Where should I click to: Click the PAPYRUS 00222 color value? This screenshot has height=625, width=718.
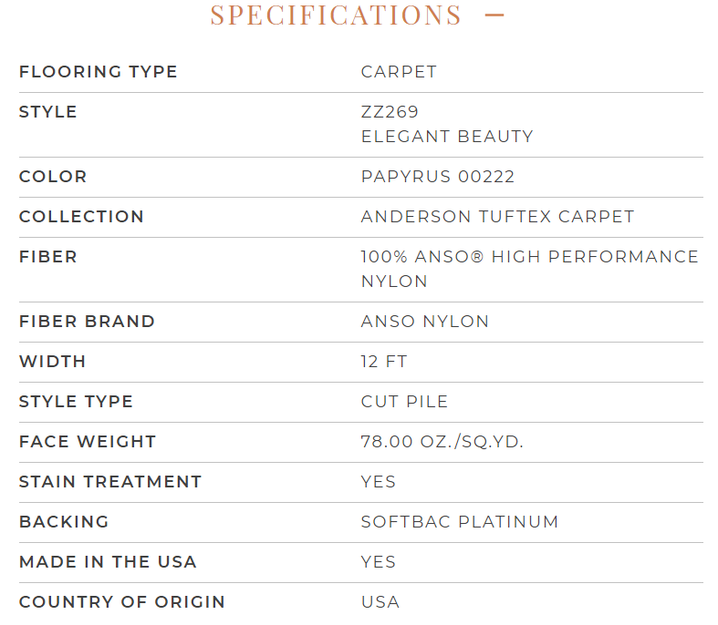pos(438,177)
